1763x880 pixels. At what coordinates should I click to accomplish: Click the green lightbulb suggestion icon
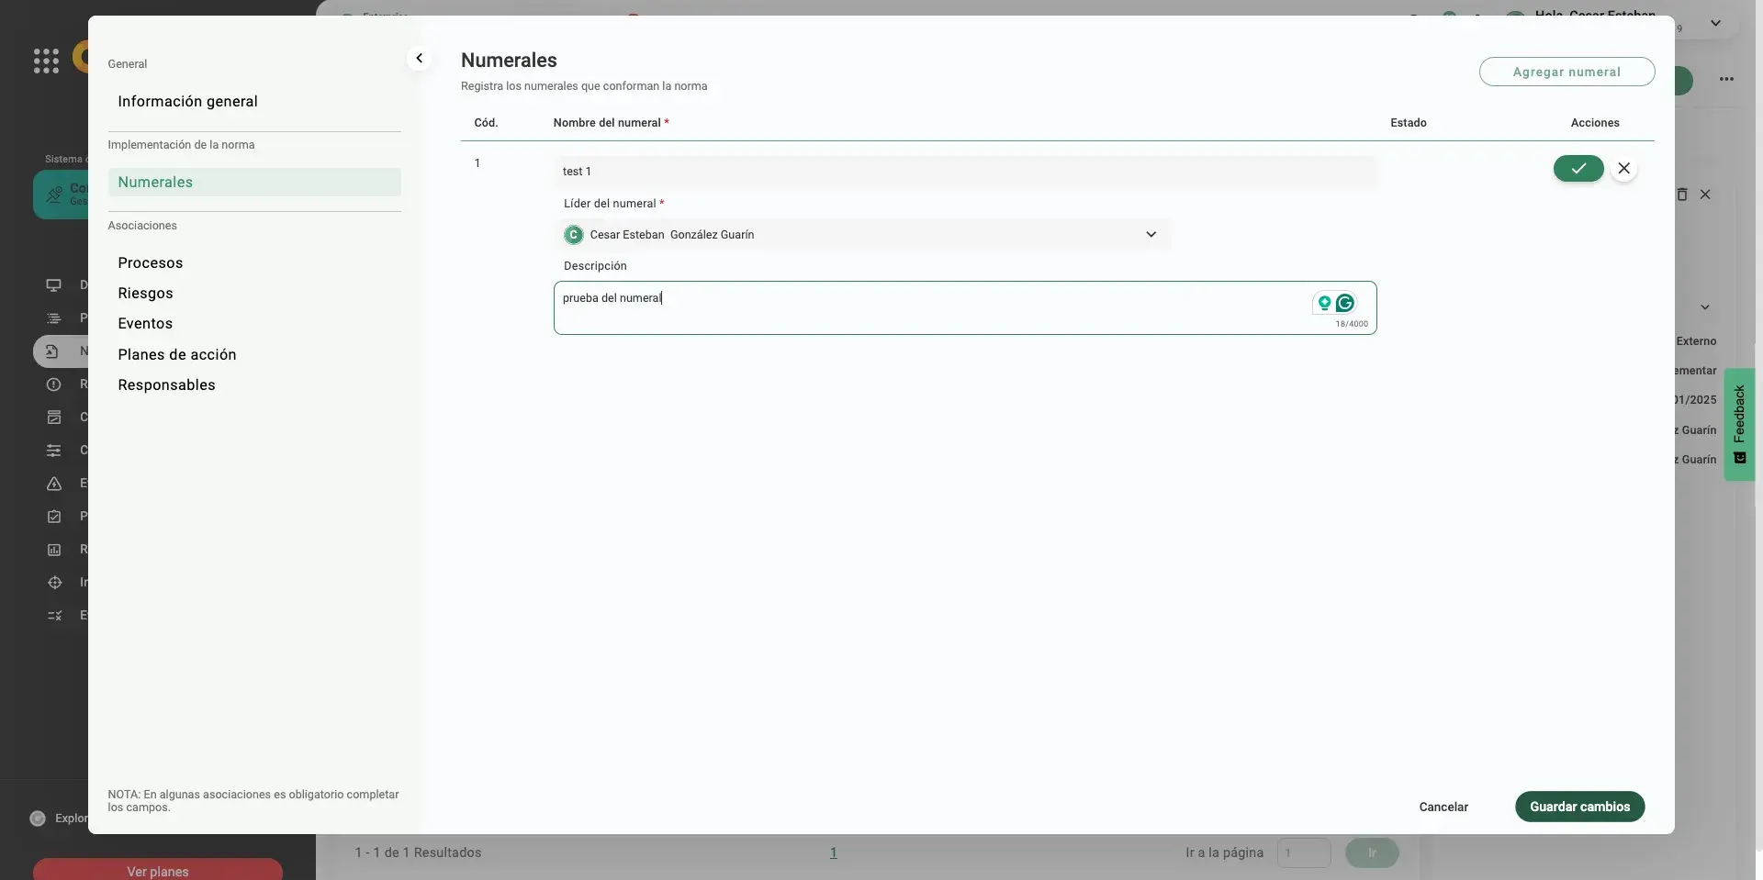[x=1324, y=303]
